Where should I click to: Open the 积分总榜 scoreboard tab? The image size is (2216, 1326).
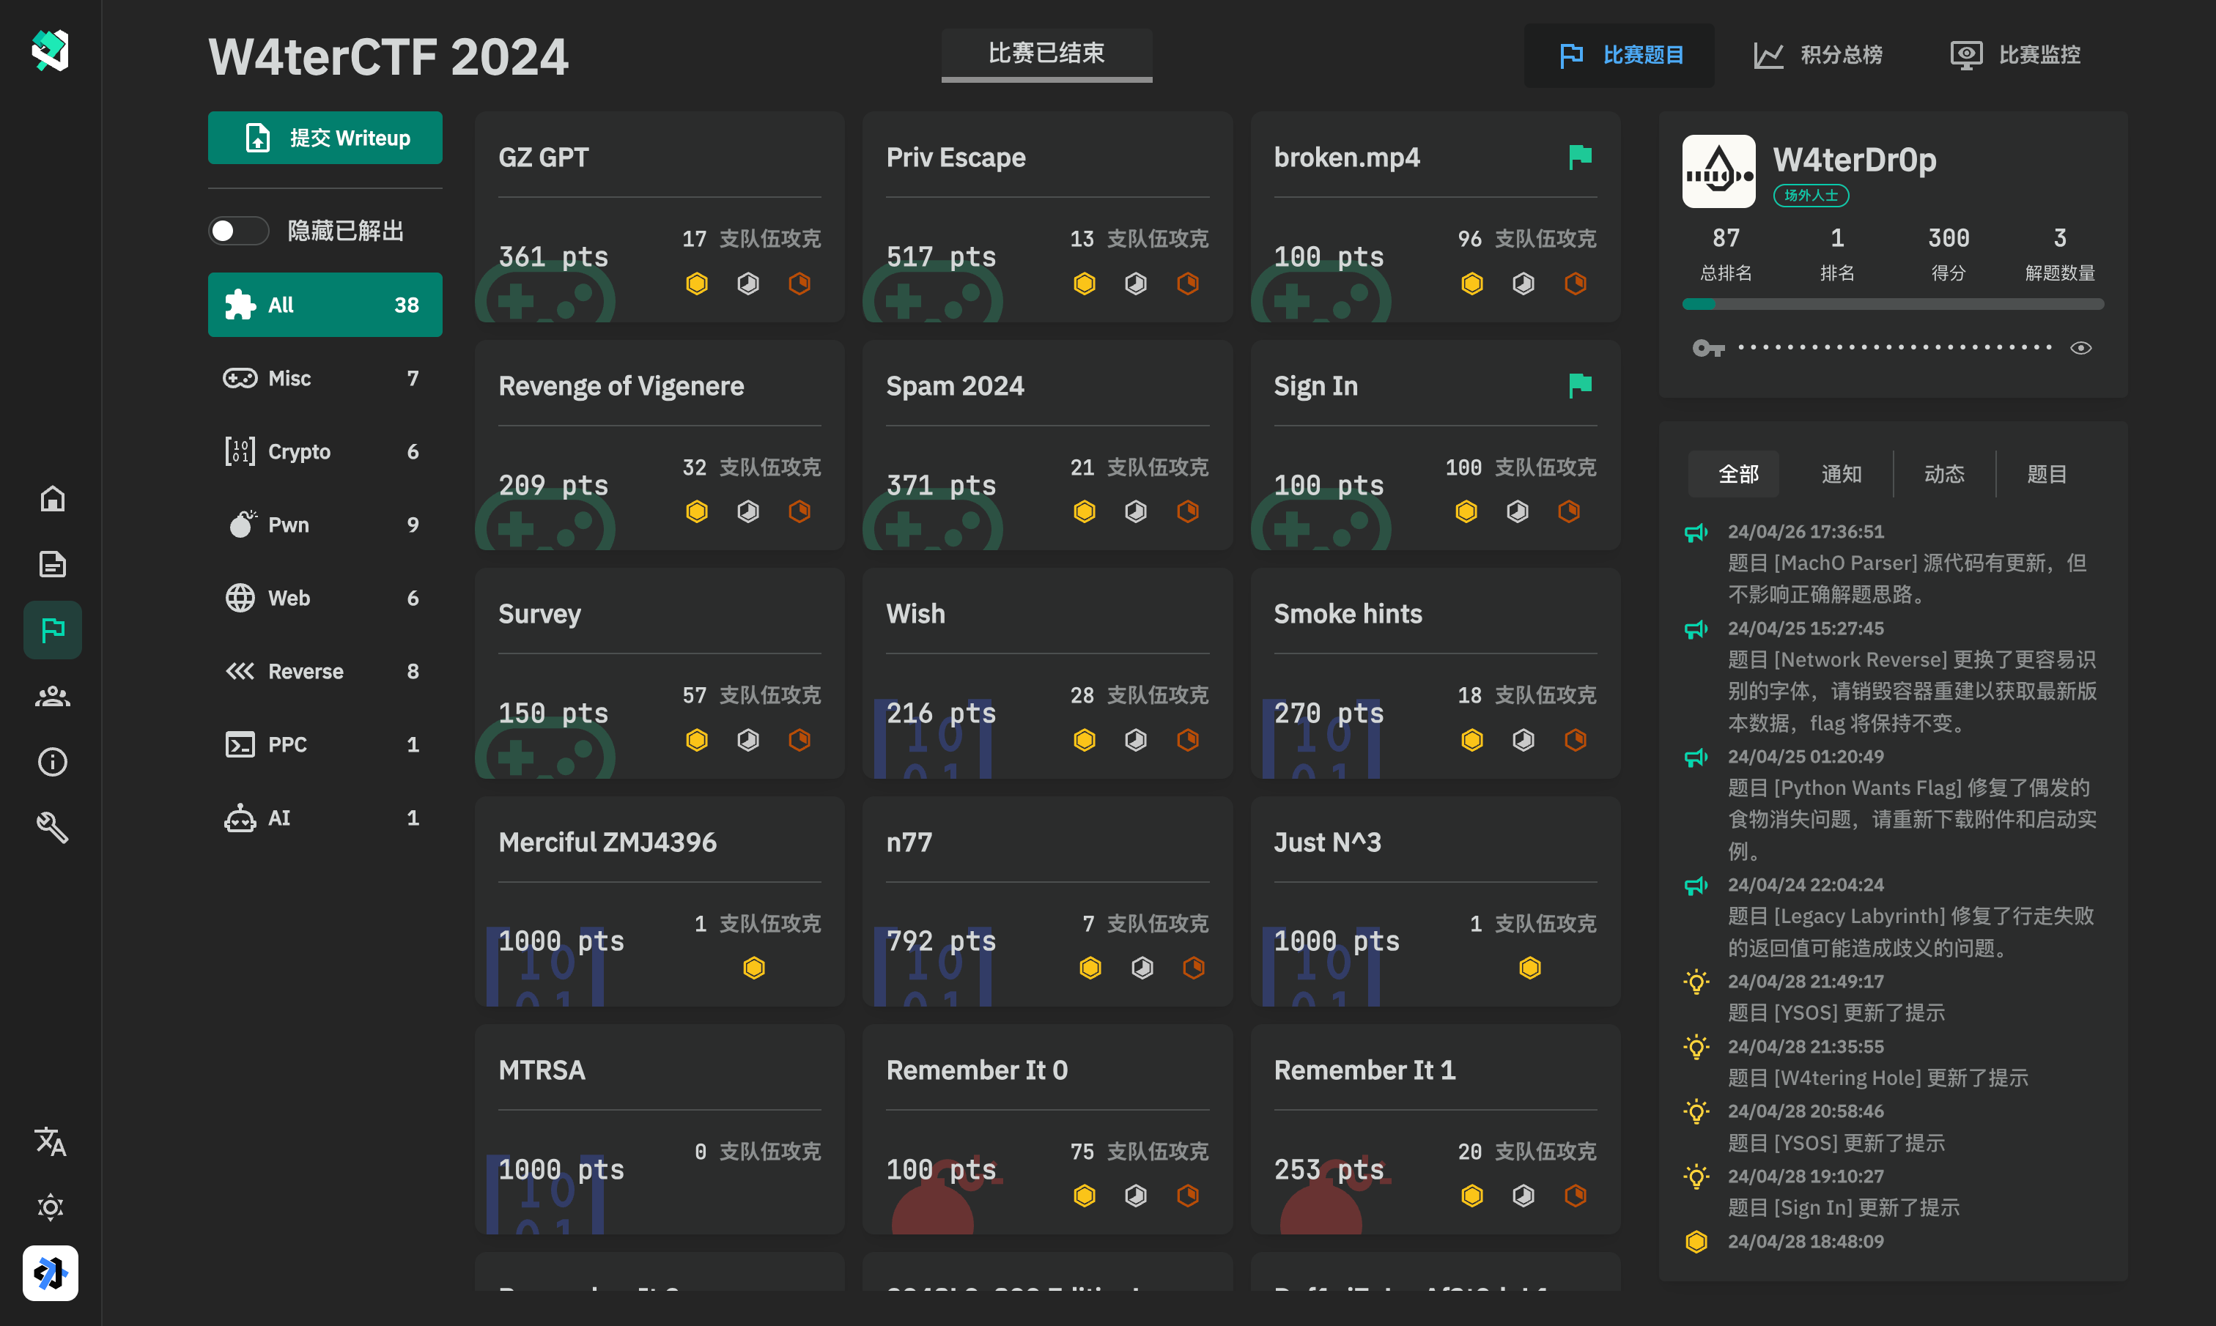[1818, 56]
